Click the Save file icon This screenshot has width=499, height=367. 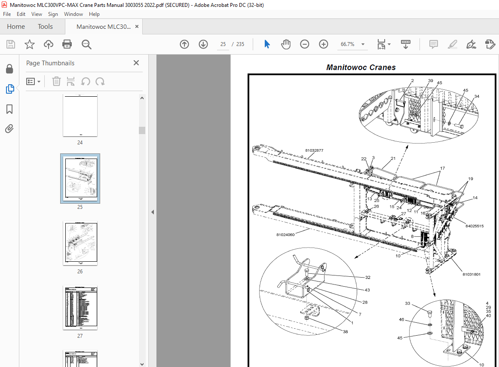click(11, 44)
